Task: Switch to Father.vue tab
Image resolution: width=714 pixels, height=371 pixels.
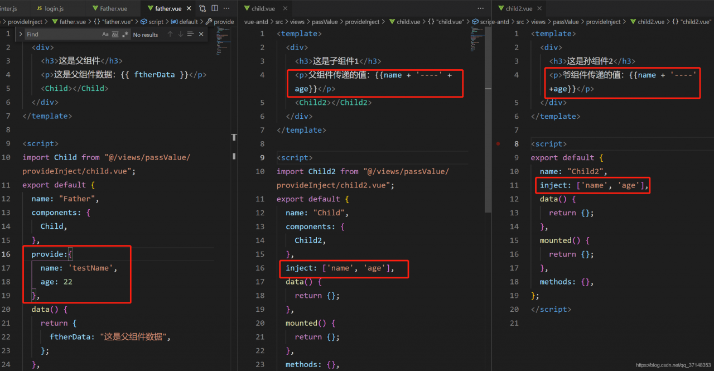Action: [112, 9]
